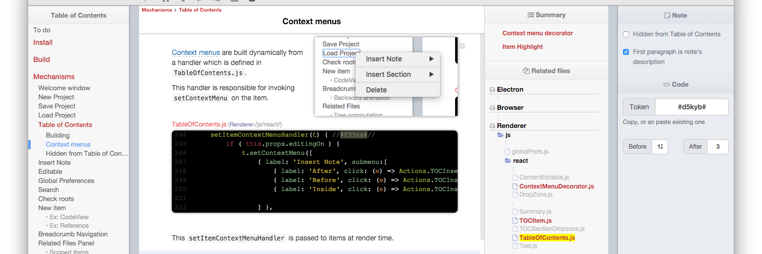Image resolution: width=762 pixels, height=254 pixels.
Task: Select Global Preferences in the TOC
Action: (66, 181)
